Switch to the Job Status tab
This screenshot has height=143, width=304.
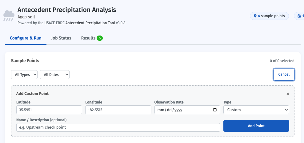(x=61, y=38)
